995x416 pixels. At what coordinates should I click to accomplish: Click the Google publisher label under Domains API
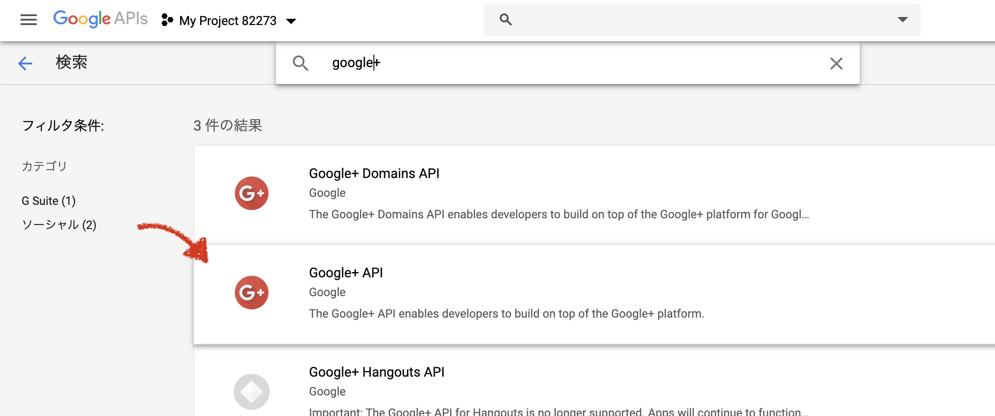[x=327, y=193]
